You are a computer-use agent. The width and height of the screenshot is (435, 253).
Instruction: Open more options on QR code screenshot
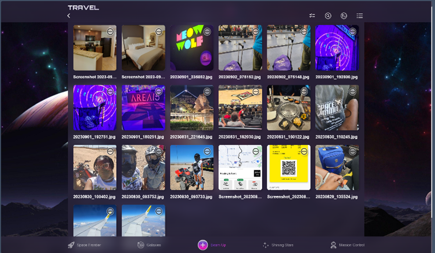pyautogui.click(x=304, y=152)
